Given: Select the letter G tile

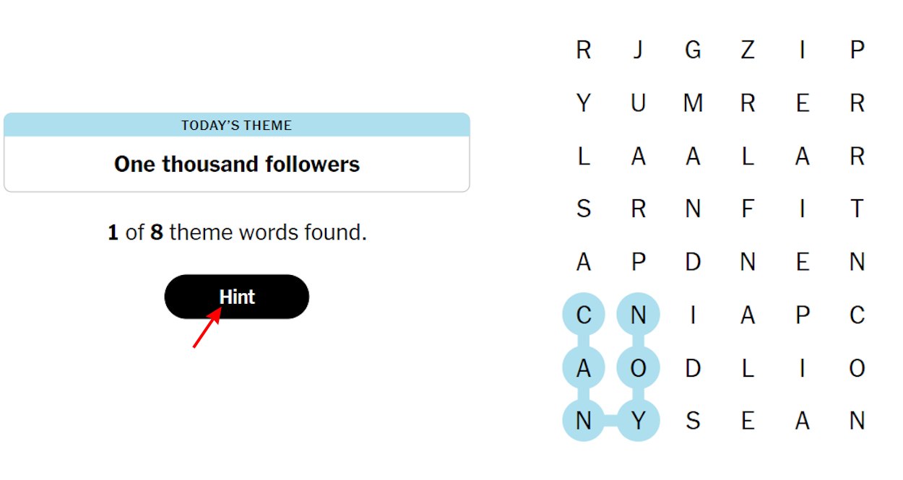Looking at the screenshot, I should (693, 51).
